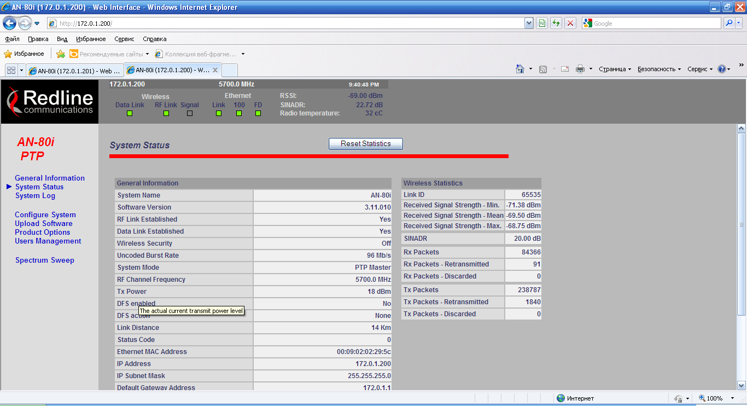The image size is (747, 406).
Task: Open the search provider dropdown arrow
Action: click(x=739, y=24)
